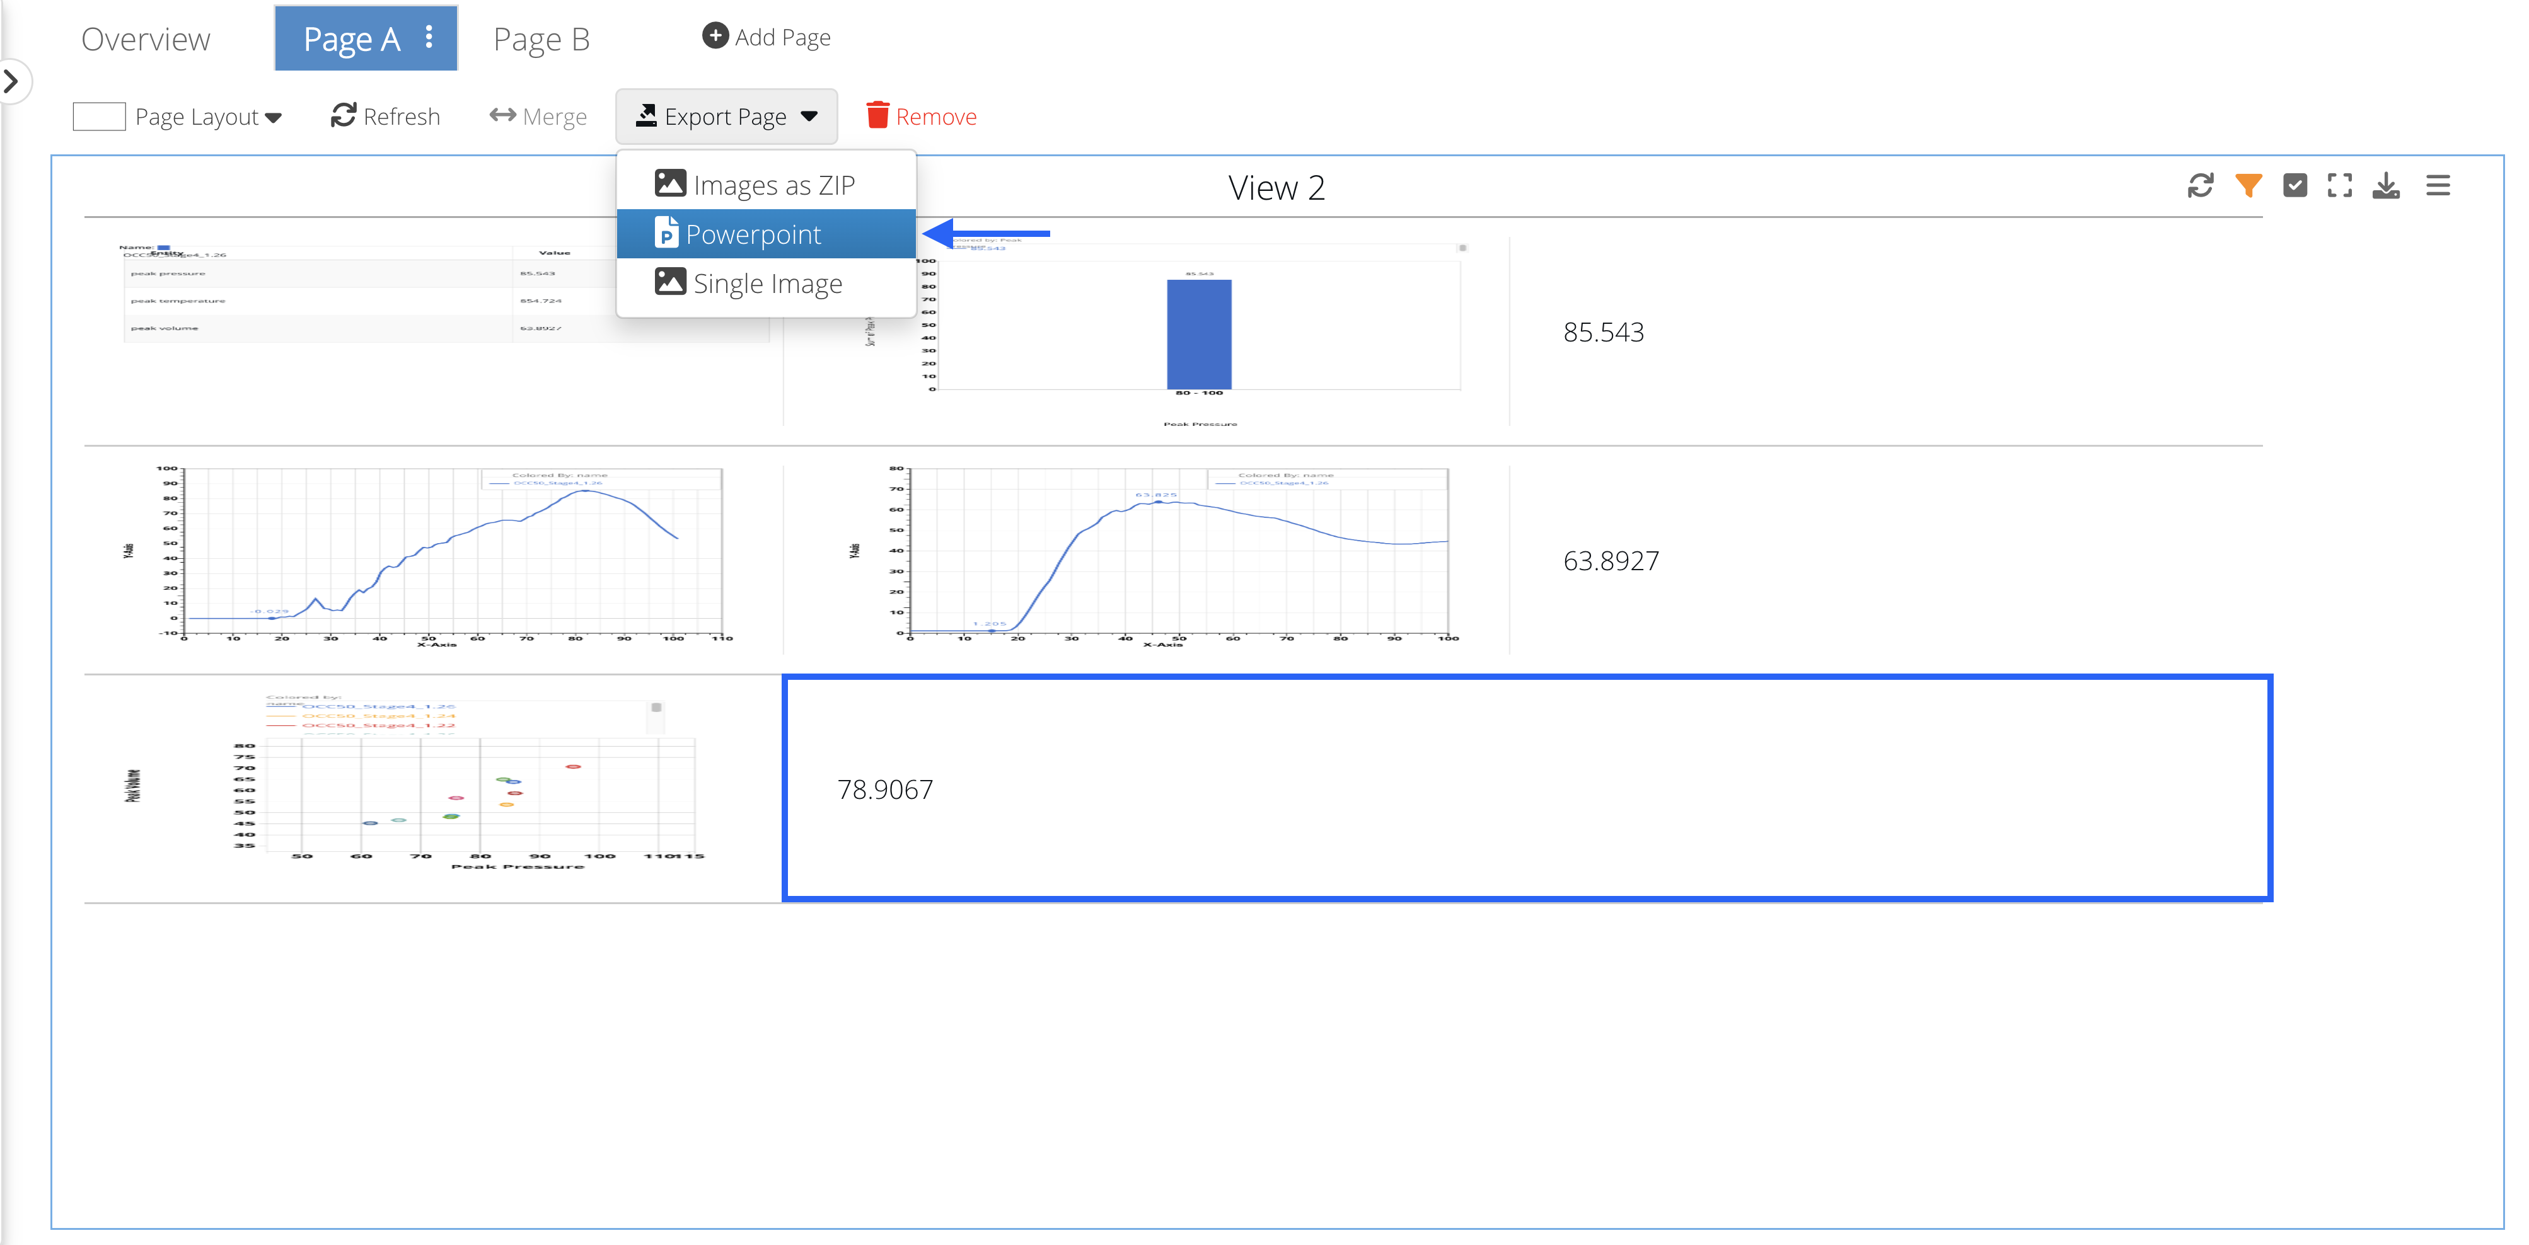The image size is (2529, 1245).
Task: Open the Overview tab
Action: click(146, 38)
